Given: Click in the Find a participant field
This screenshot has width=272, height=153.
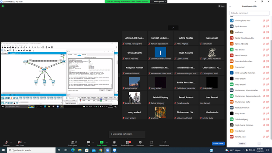Looking at the screenshot, I should (x=249, y=13).
